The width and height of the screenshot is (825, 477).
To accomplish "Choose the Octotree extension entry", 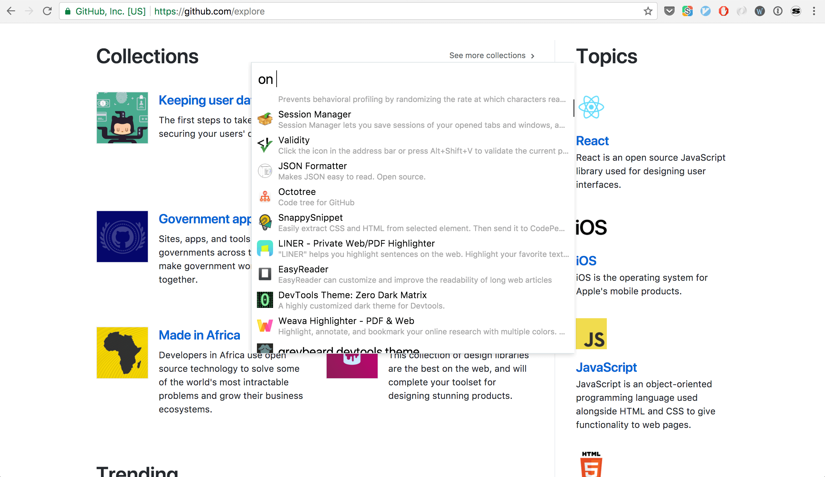I will [x=297, y=192].
